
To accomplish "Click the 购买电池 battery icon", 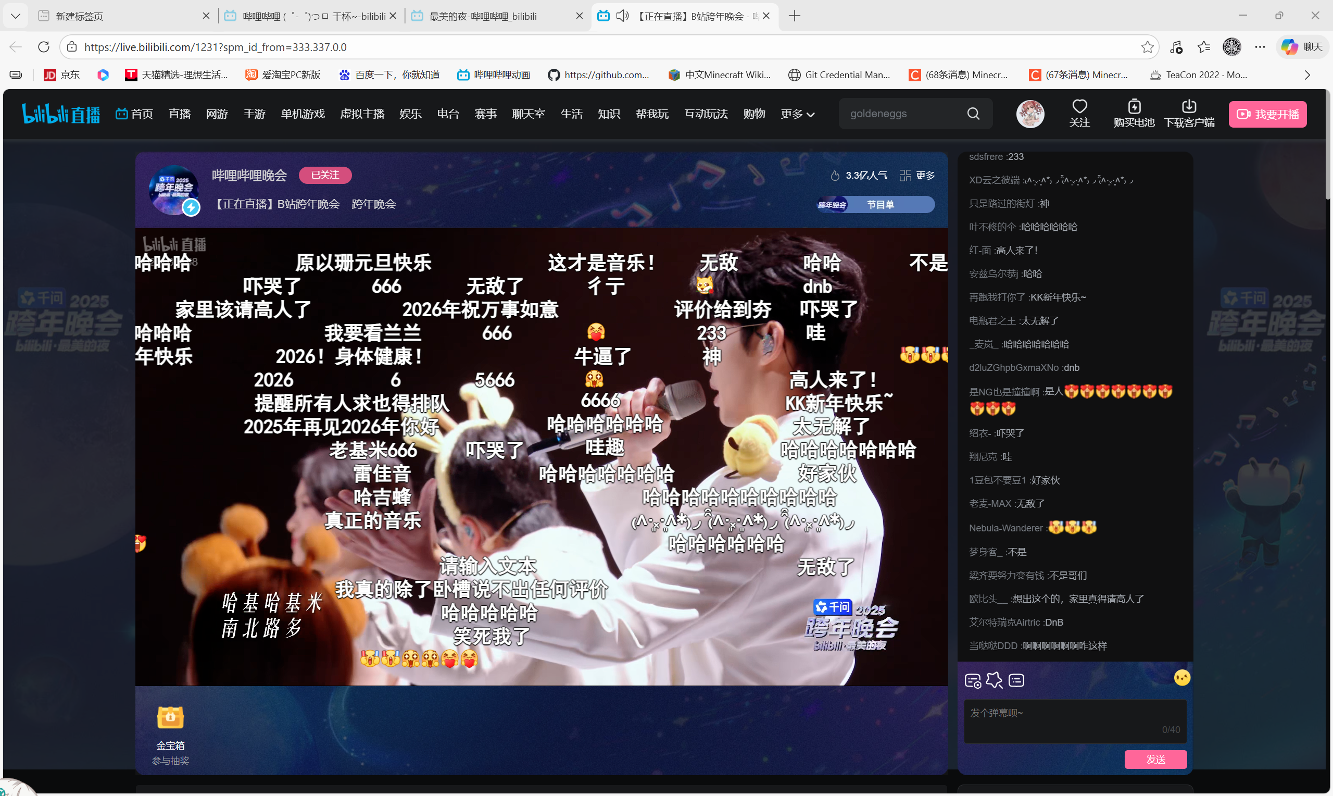I will [1134, 106].
